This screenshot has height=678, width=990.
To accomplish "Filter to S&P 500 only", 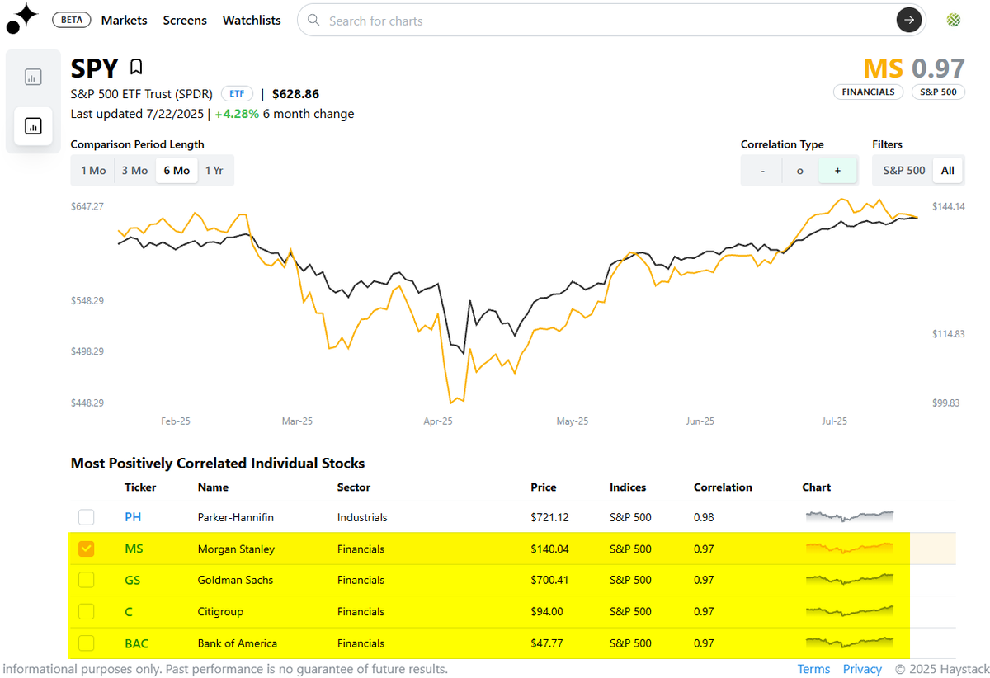I will point(904,171).
